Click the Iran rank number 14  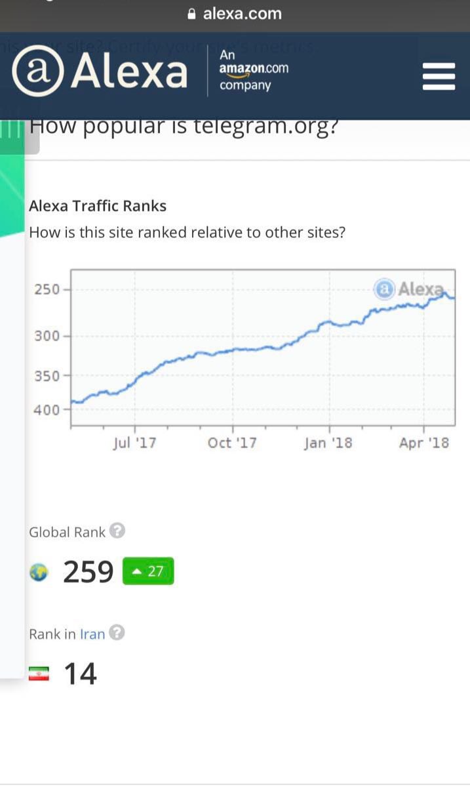pos(80,674)
